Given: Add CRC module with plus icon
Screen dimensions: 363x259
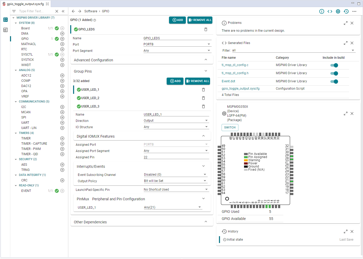Looking at the screenshot, I should click(62, 180).
